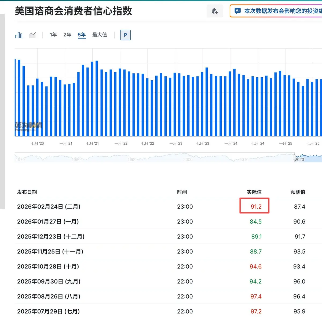The width and height of the screenshot is (322, 317).
Task: Toggle the P preliminary data button
Action: 125,35
